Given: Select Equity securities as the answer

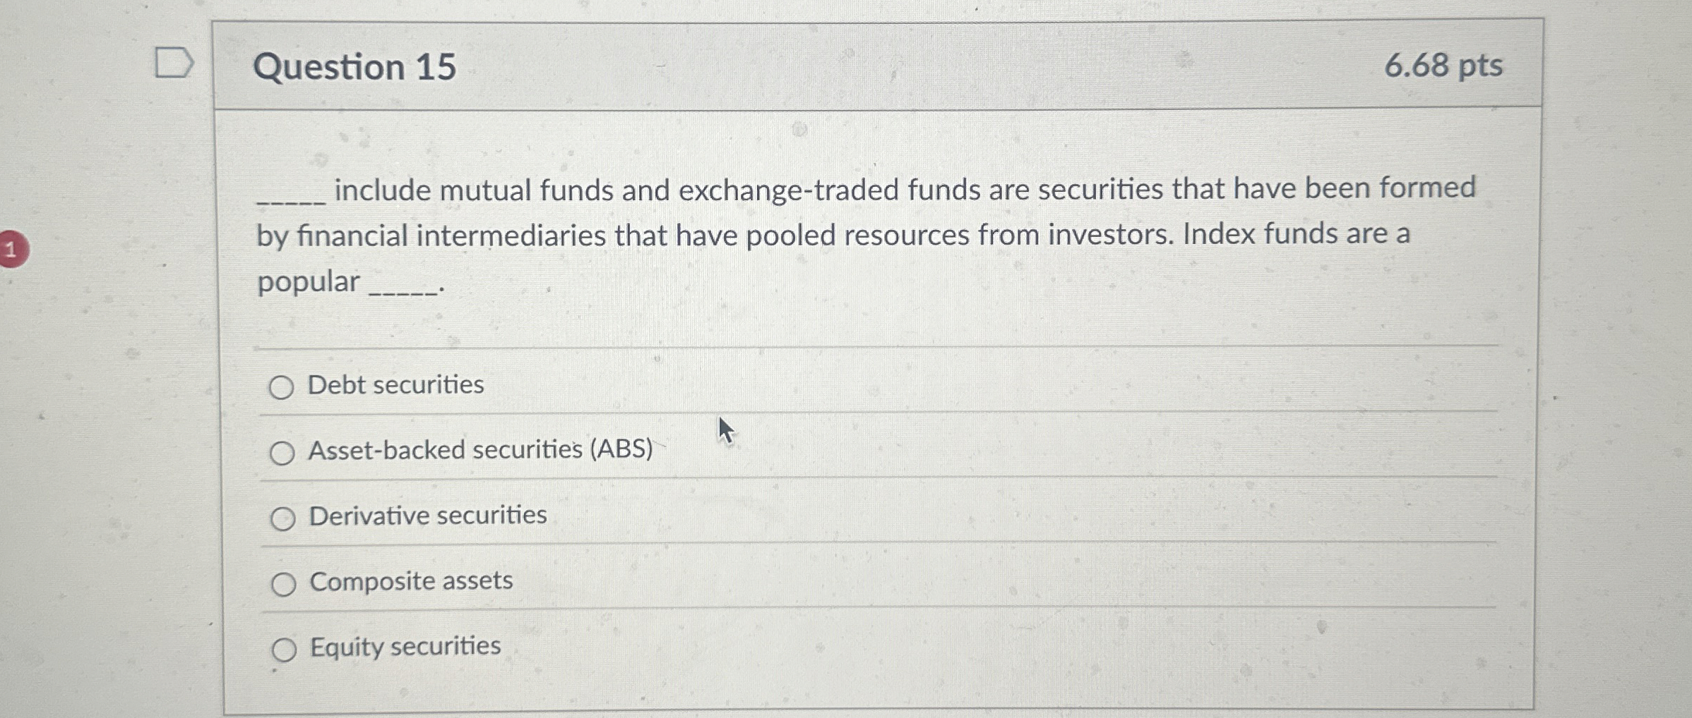Looking at the screenshot, I should tap(283, 649).
